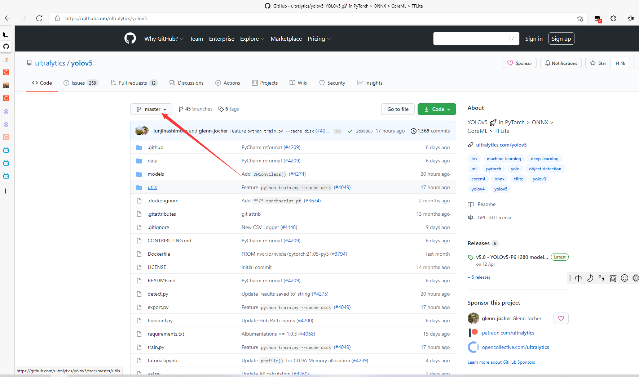Expand the Pricing menu
The height and width of the screenshot is (377, 639).
(319, 39)
